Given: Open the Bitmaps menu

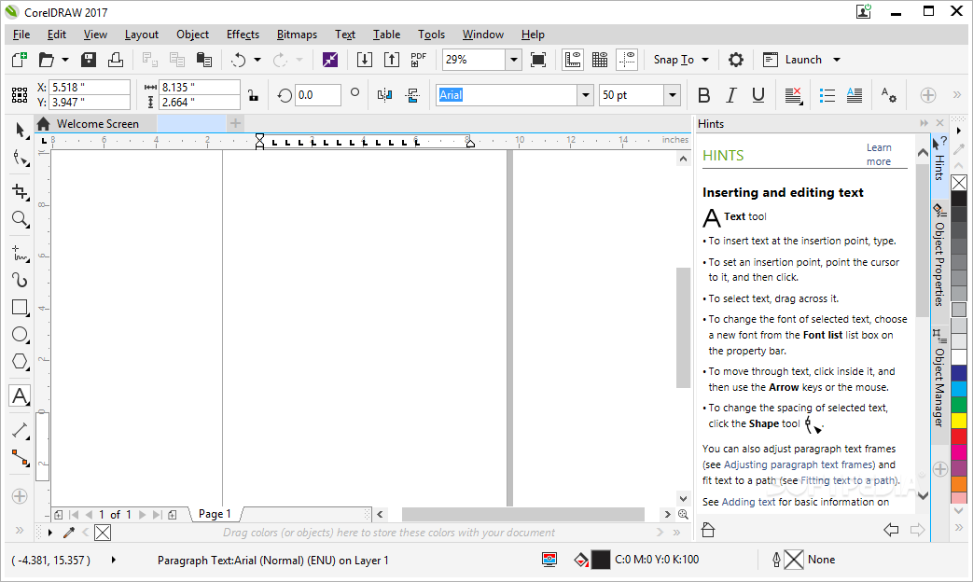Looking at the screenshot, I should pyautogui.click(x=297, y=35).
